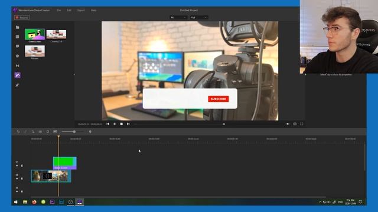378x212 pixels.
Task: Mute the preview volume speaker
Action: (288, 124)
